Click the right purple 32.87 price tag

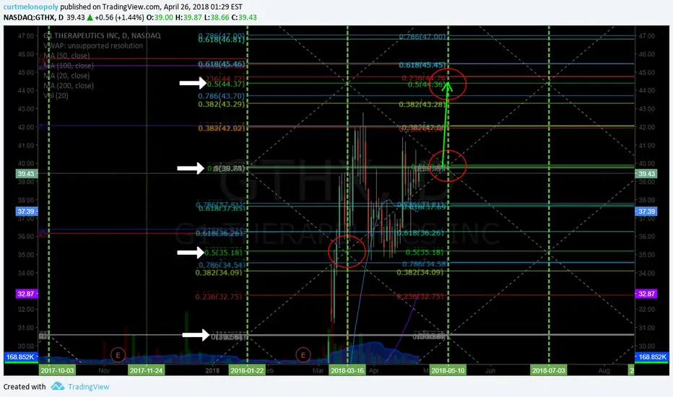point(646,294)
